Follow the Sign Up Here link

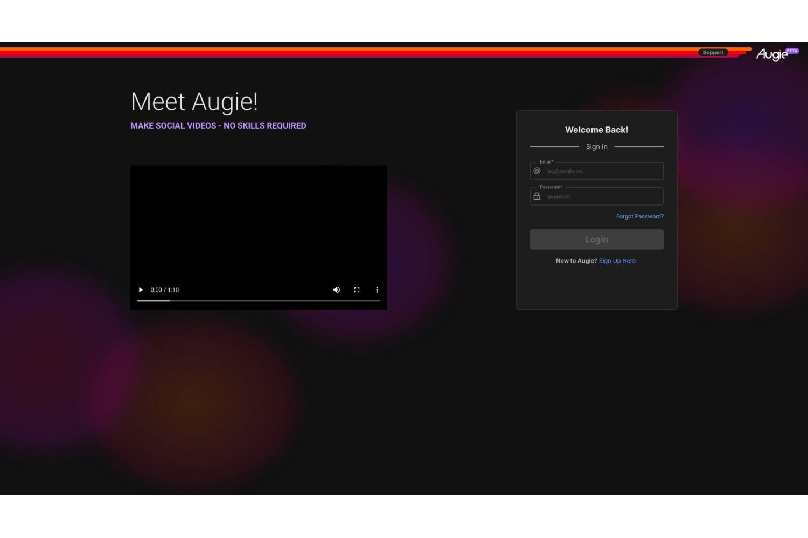(x=617, y=261)
